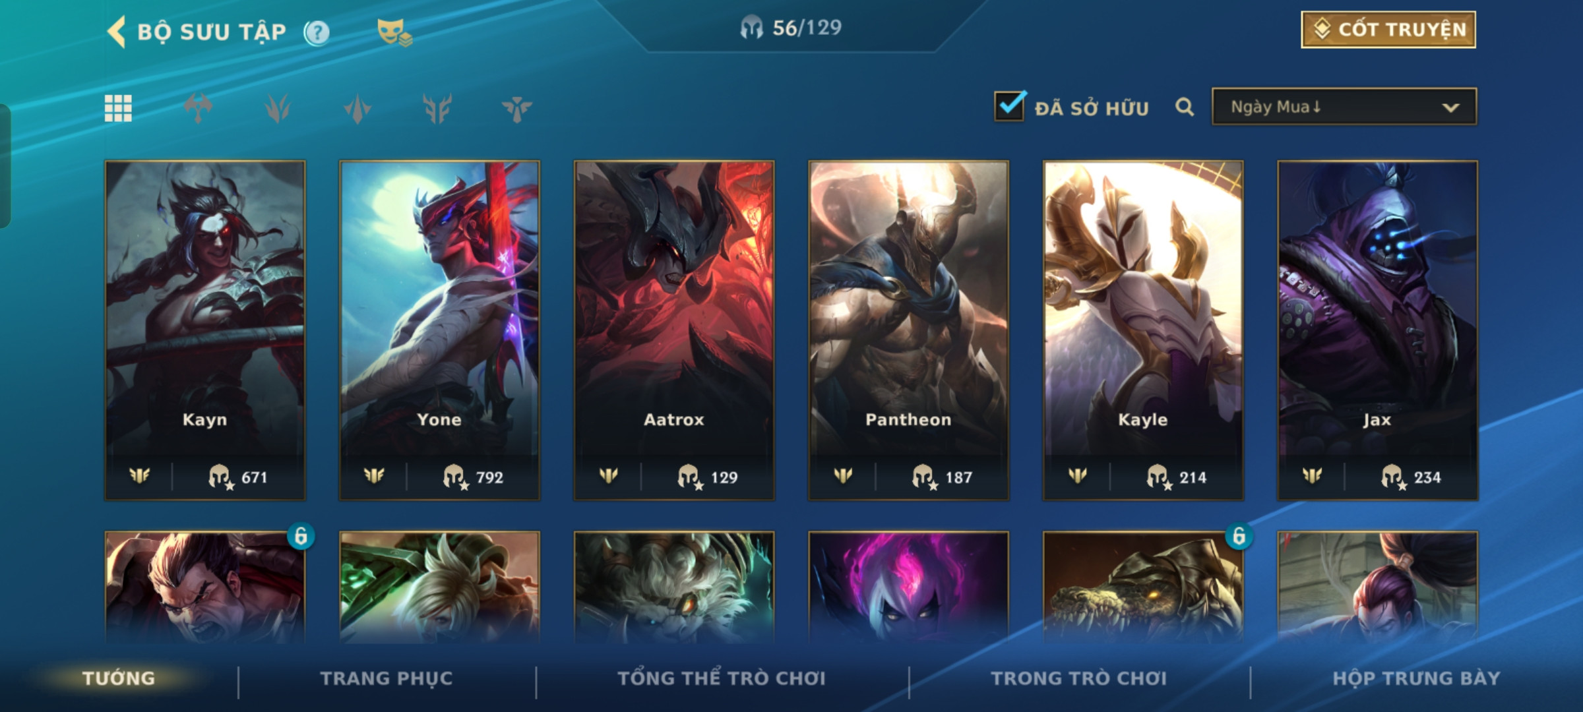Filter by the last winged role icon
This screenshot has width=1583, height=712.
[516, 109]
